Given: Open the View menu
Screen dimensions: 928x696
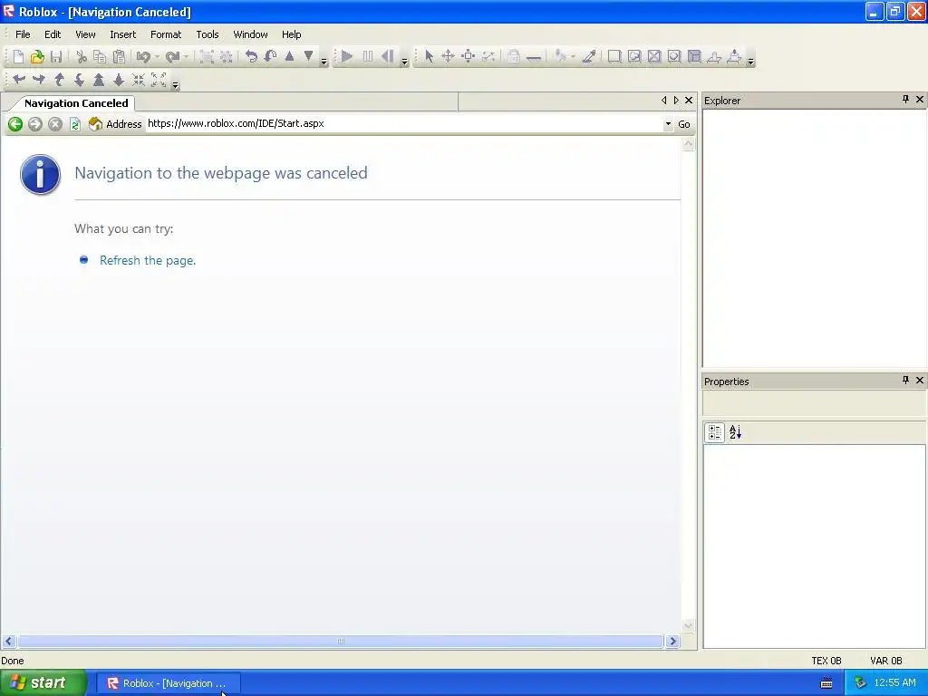Looking at the screenshot, I should coord(85,34).
